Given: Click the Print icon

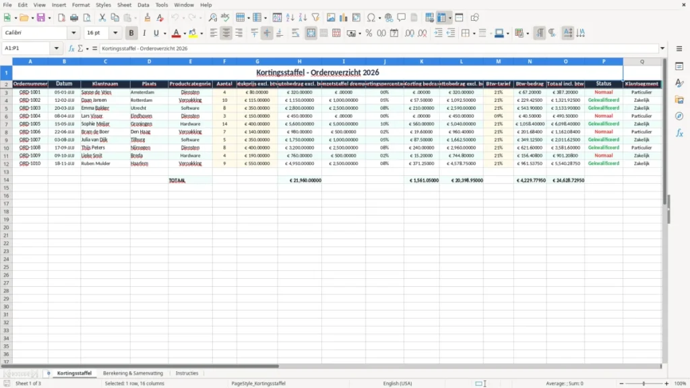Looking at the screenshot, I should (x=74, y=18).
